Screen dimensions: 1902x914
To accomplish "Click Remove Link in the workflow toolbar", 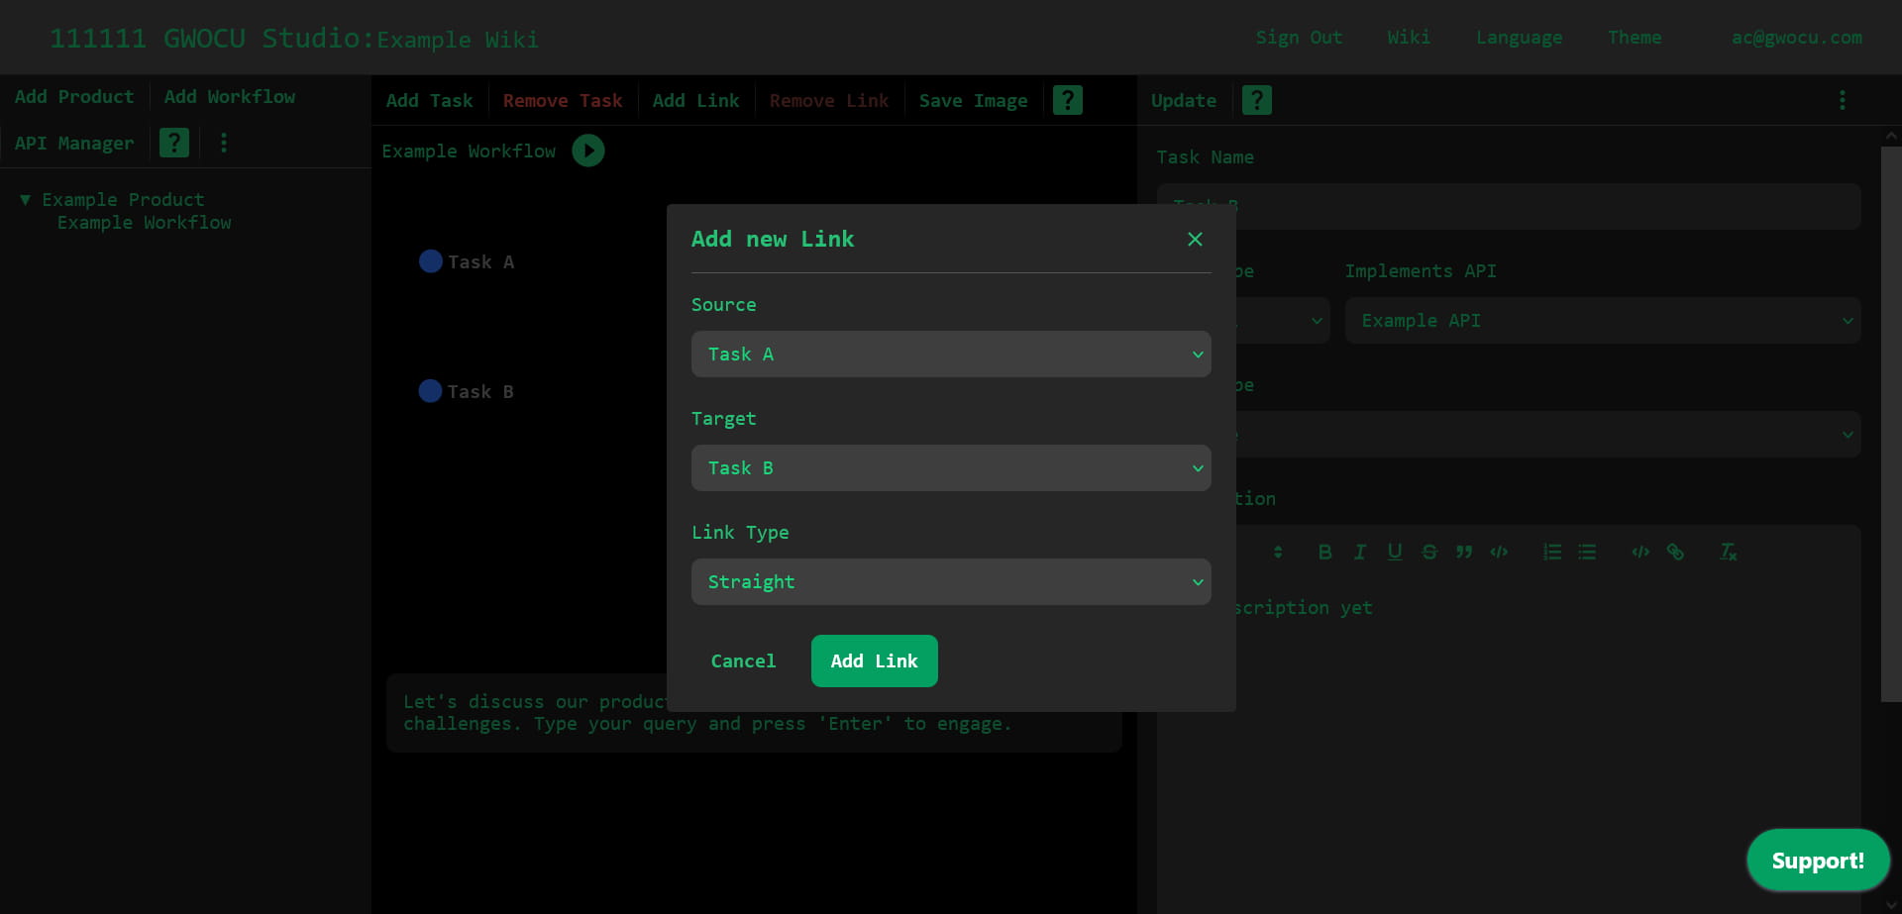I will pyautogui.click(x=829, y=101).
